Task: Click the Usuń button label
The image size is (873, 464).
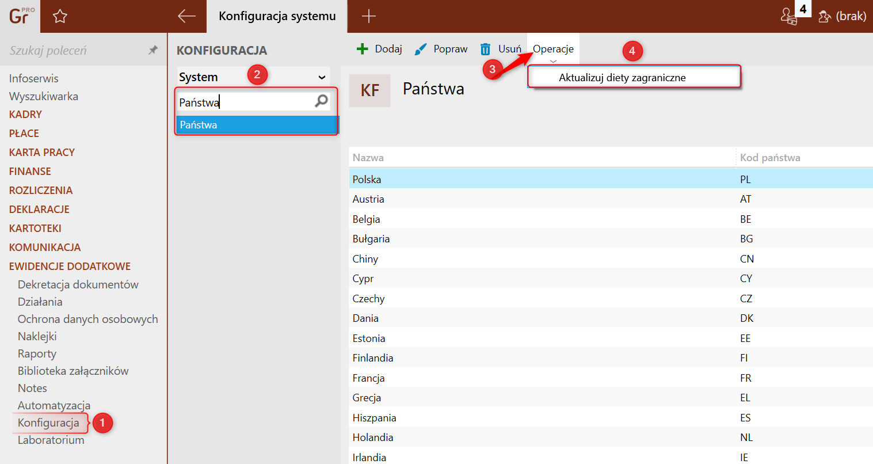Action: (x=510, y=49)
